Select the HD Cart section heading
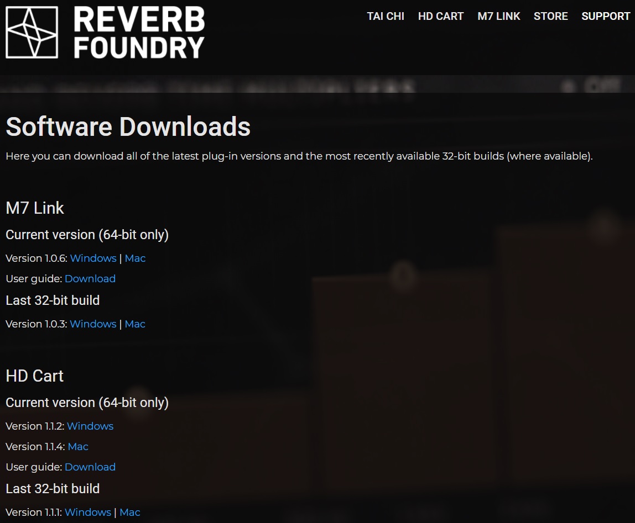 click(x=34, y=376)
